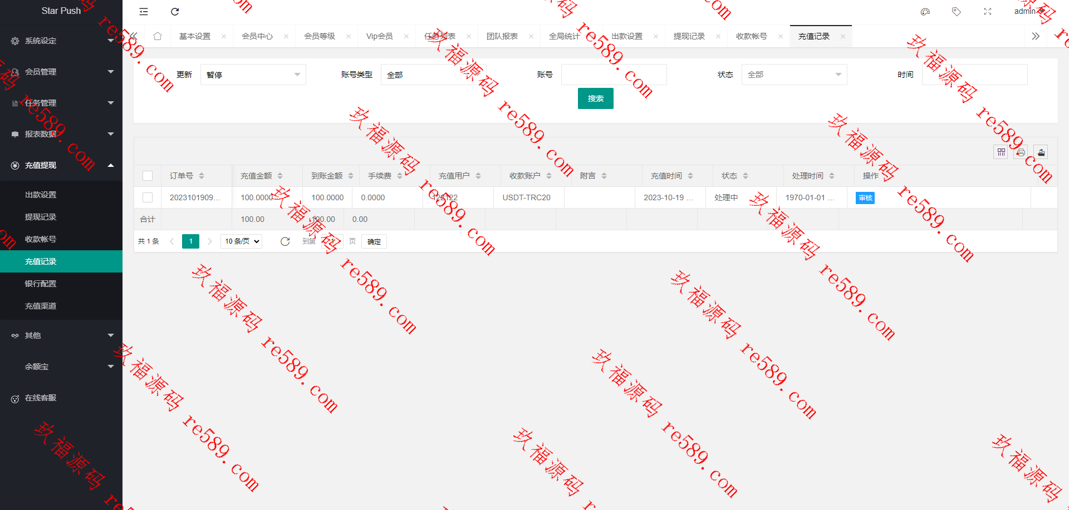The image size is (1069, 510).
Task: Switch to the 团队报表 tab
Action: (x=502, y=36)
